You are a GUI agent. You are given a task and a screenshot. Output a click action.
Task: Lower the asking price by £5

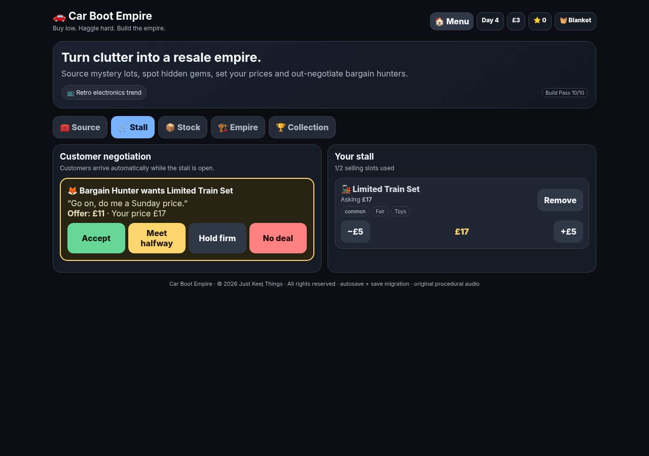click(x=355, y=232)
